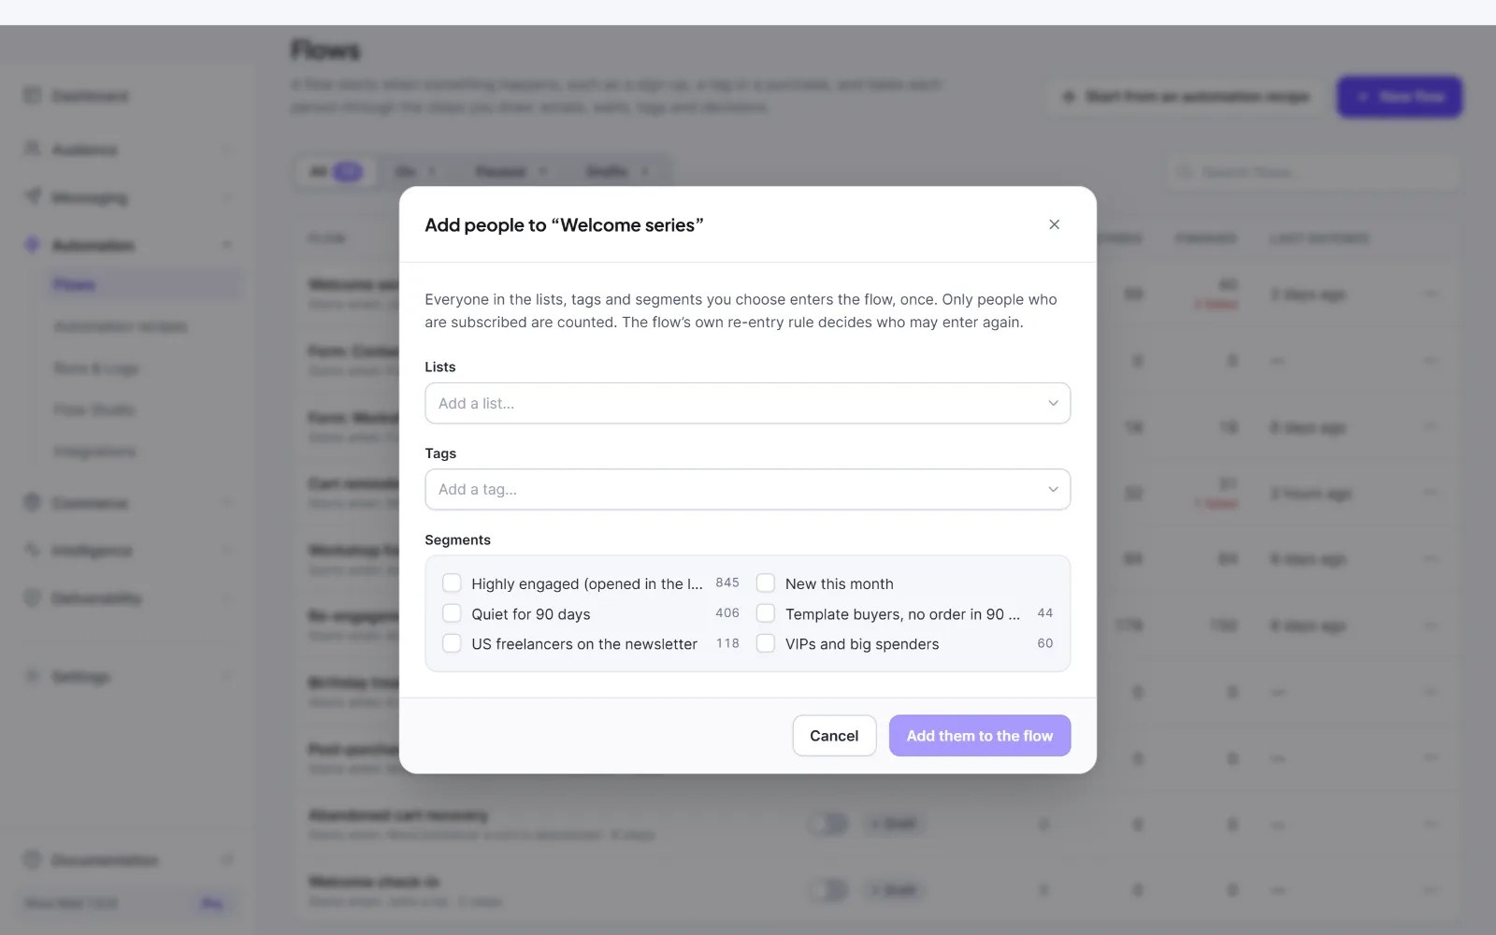Click the Deliverability shield icon in sidebar
The height and width of the screenshot is (935, 1496).
tap(33, 597)
